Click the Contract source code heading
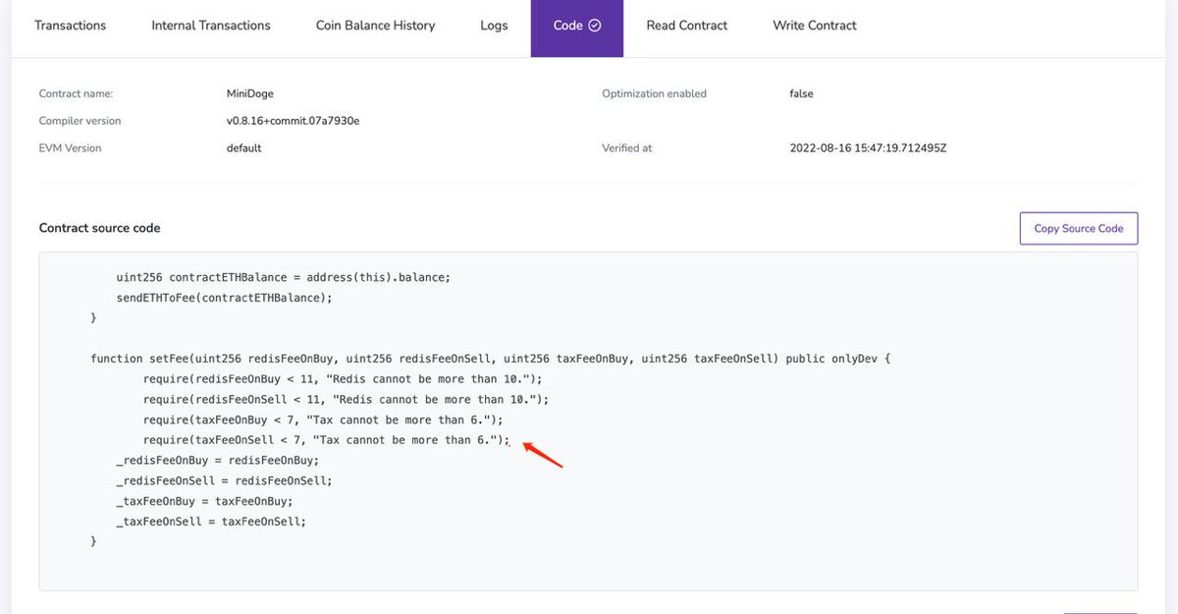 pos(99,228)
